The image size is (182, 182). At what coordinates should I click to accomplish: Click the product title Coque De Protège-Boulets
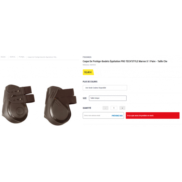point(125,61)
